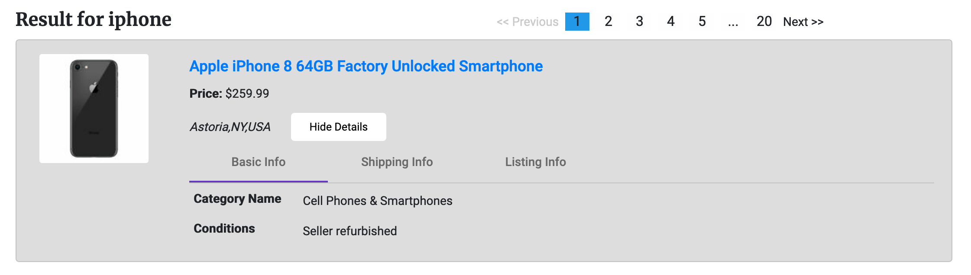Jump to results page 4
Viewport: 971px width, 275px height.
(670, 22)
